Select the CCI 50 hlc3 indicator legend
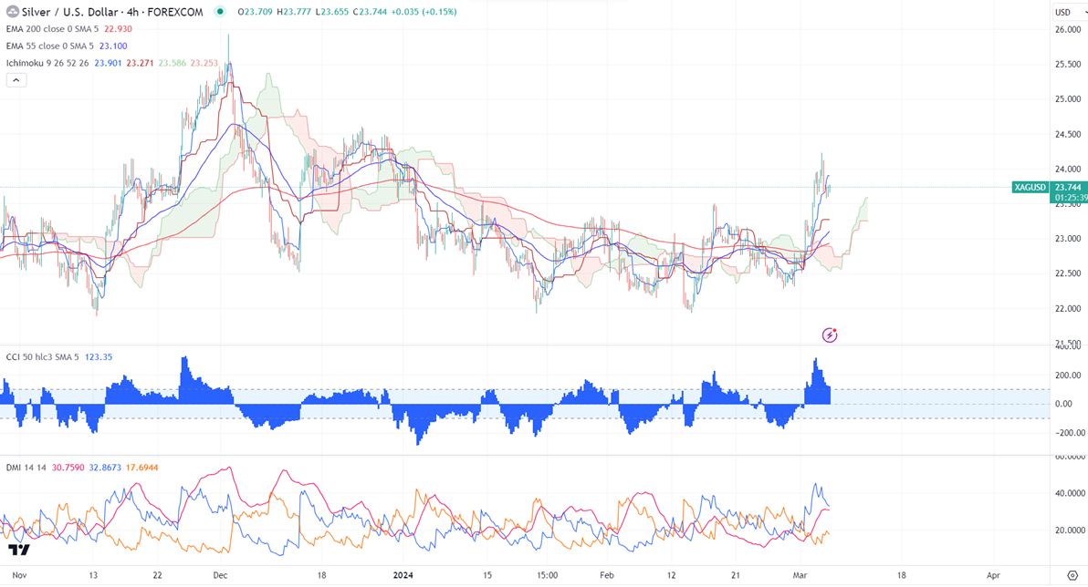The width and height of the screenshot is (1088, 587). click(x=42, y=357)
